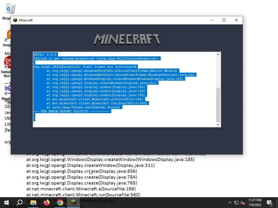Open notification center icon
Screen dimensions: 278x208
pyautogui.click(x=269, y=203)
